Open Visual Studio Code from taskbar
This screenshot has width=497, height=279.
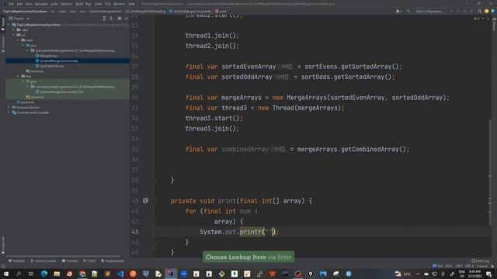point(120,274)
